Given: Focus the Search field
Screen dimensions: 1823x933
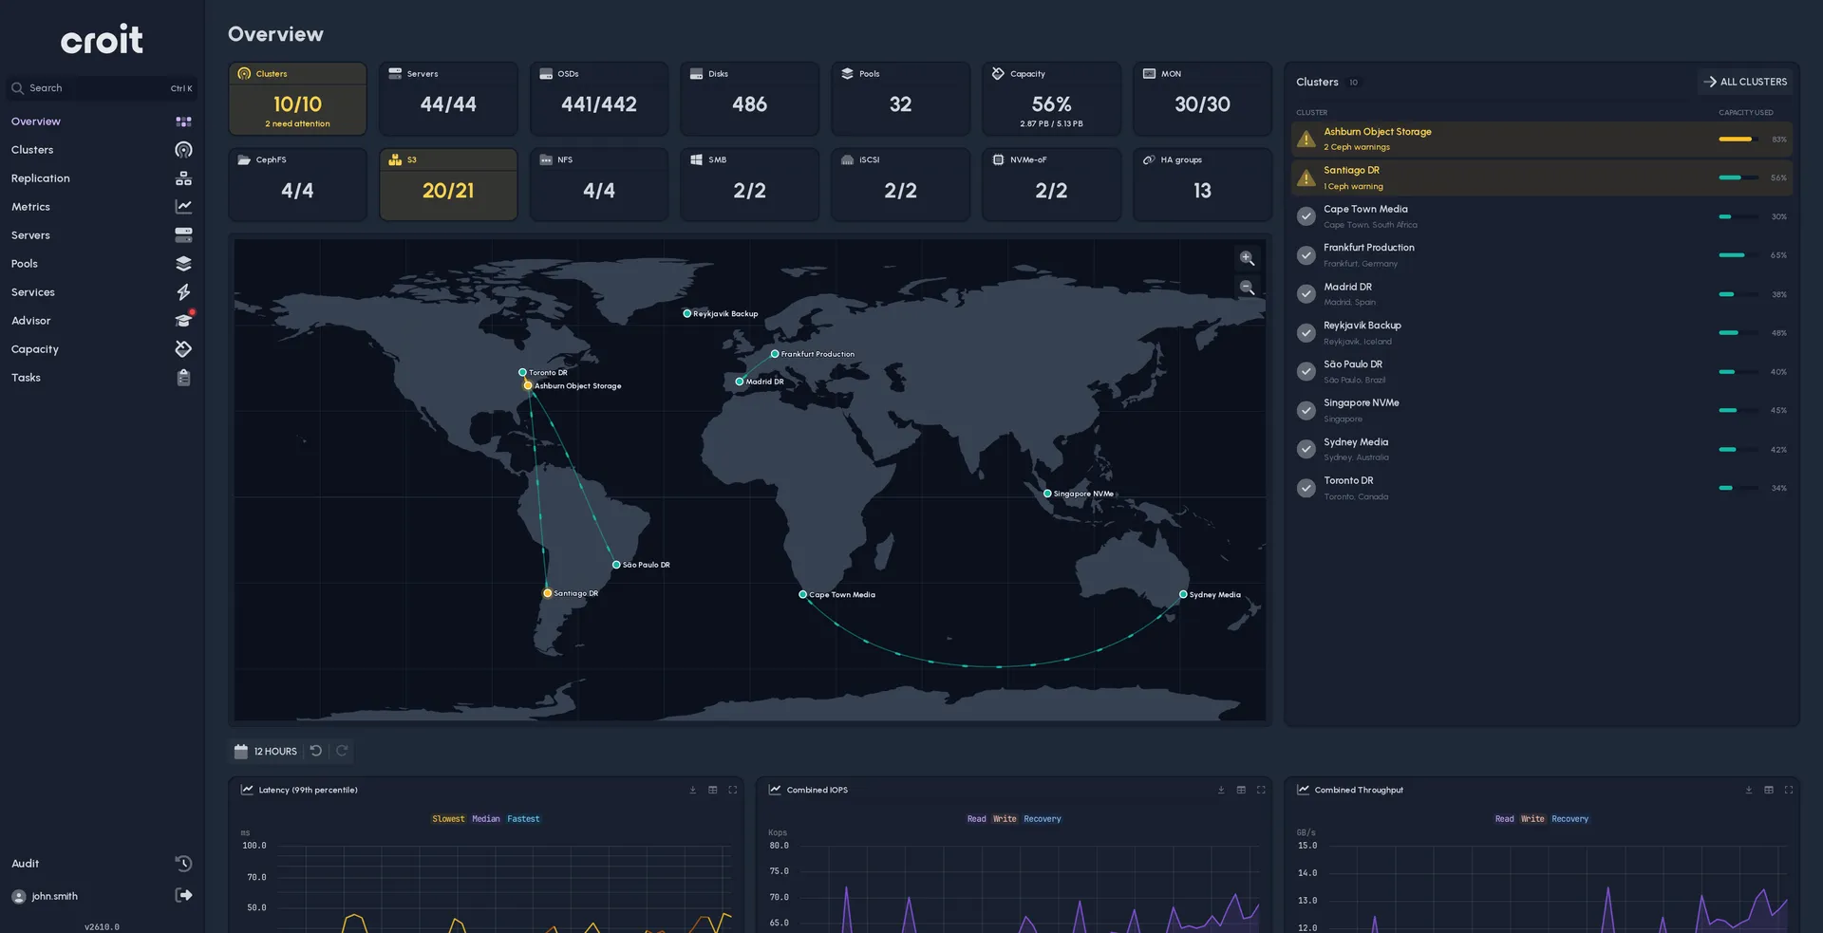Looking at the screenshot, I should coord(102,88).
